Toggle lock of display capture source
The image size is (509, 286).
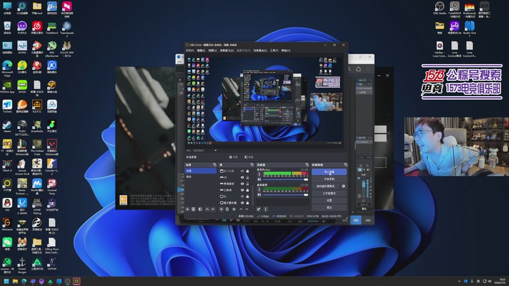coord(248,203)
